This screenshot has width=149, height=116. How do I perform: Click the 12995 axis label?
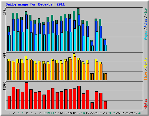point(5,86)
